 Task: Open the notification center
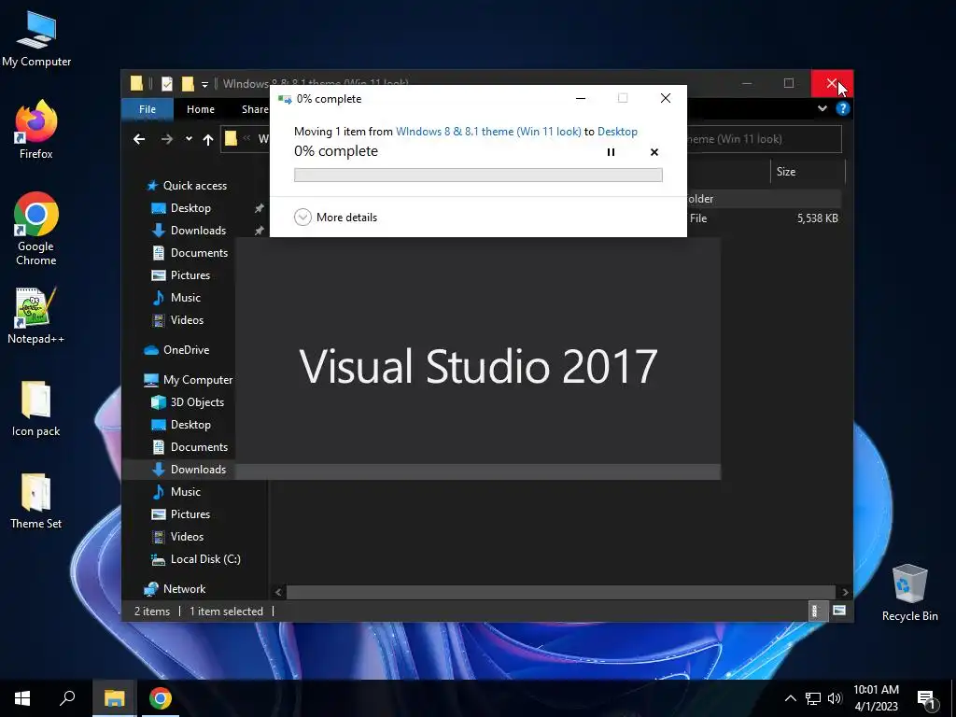(x=926, y=700)
